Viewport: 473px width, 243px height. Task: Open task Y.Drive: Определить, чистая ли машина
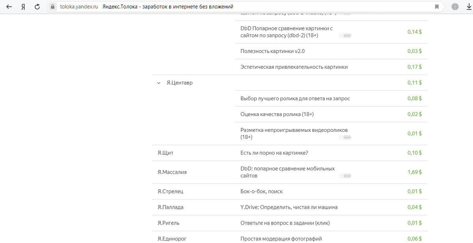coord(289,207)
